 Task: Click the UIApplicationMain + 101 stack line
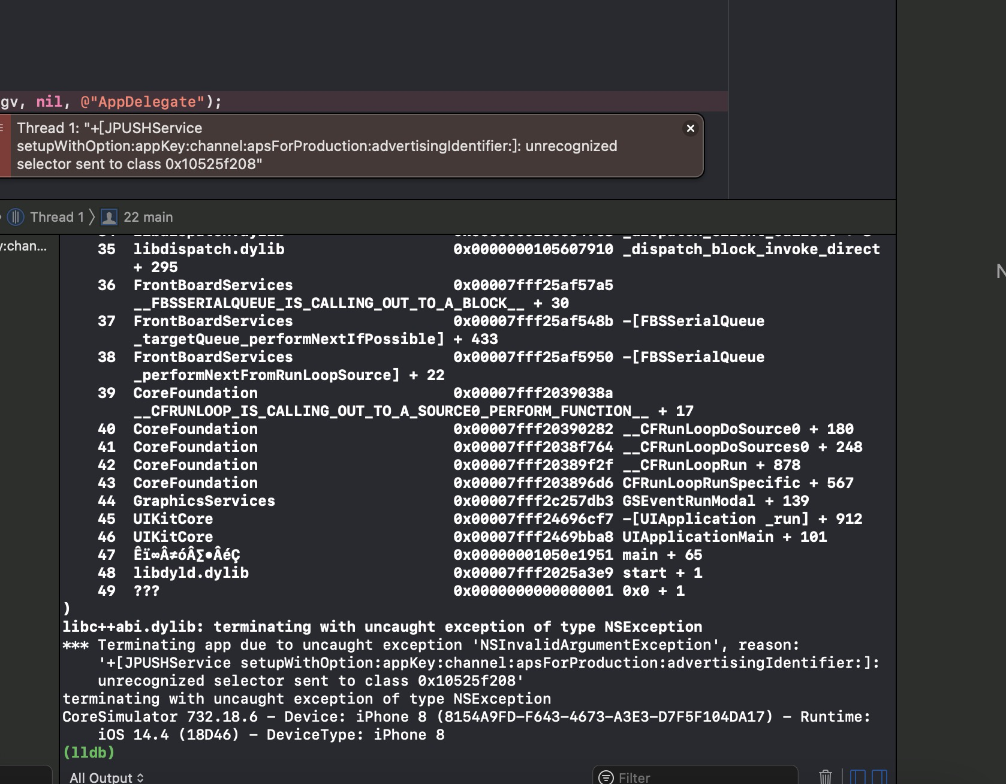[724, 537]
